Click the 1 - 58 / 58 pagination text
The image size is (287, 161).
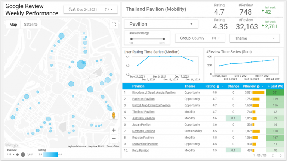260,155
